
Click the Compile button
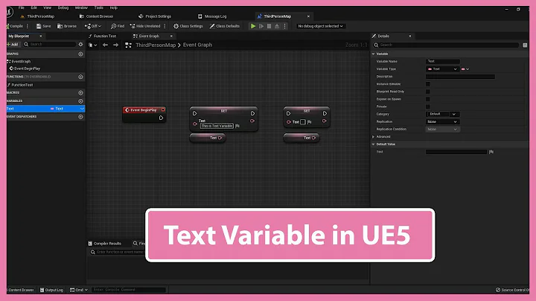point(14,26)
